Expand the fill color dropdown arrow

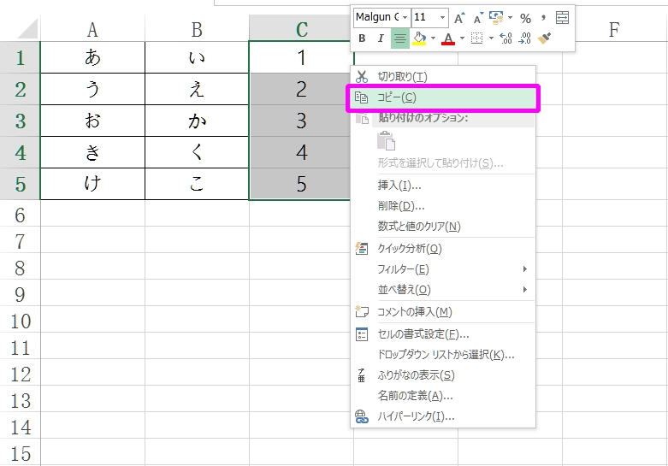(x=433, y=38)
